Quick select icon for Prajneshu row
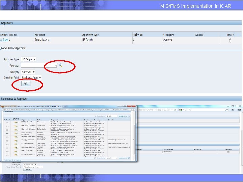 16,144
